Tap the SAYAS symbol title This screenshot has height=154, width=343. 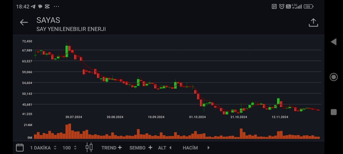[48, 20]
